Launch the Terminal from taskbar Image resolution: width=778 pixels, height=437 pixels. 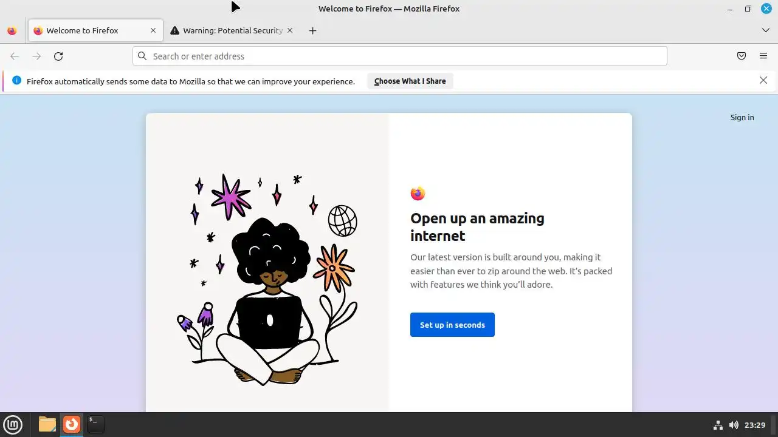click(95, 424)
